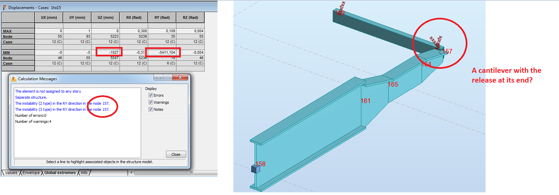Image resolution: width=559 pixels, height=195 pixels.
Task: Disable the Notes display checkbox
Action: (x=151, y=109)
